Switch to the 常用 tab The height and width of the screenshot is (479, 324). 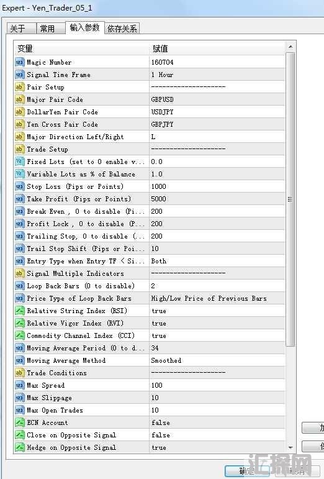tap(51, 29)
